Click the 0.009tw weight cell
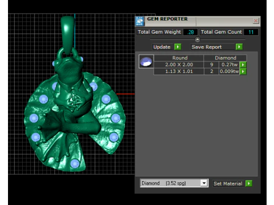This screenshot has width=274, height=205. coord(229,71)
